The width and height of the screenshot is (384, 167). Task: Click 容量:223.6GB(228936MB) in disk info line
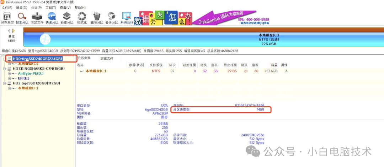coord(122,51)
